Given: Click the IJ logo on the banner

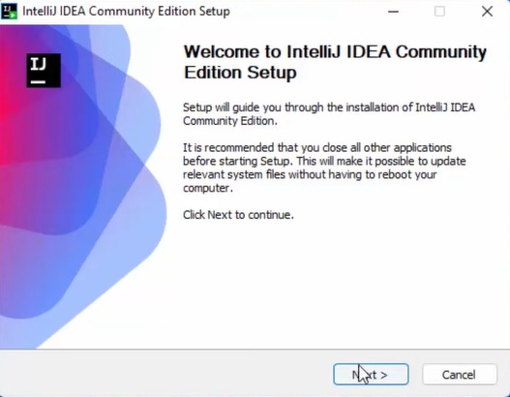Looking at the screenshot, I should [44, 71].
